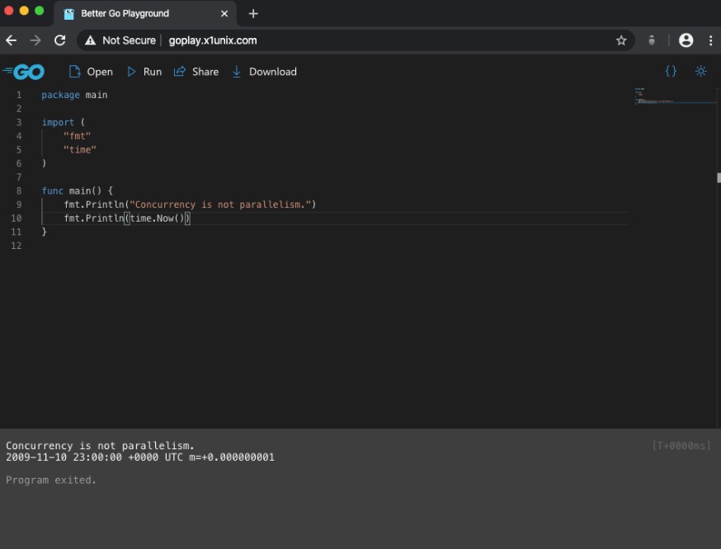Screen dimensions: 721x549
Task: Select the Better Go Playground tab
Action: pyautogui.click(x=145, y=14)
